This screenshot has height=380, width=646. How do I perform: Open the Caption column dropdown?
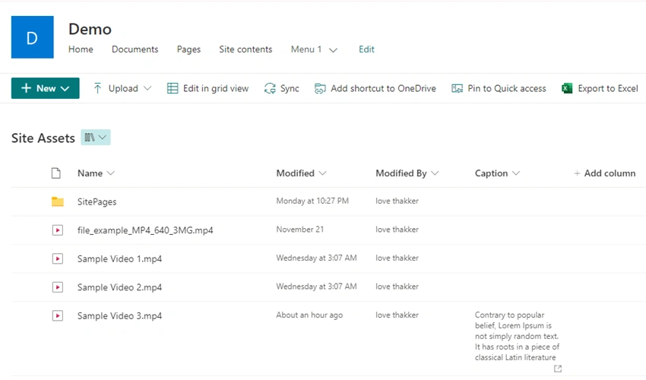pyautogui.click(x=516, y=173)
